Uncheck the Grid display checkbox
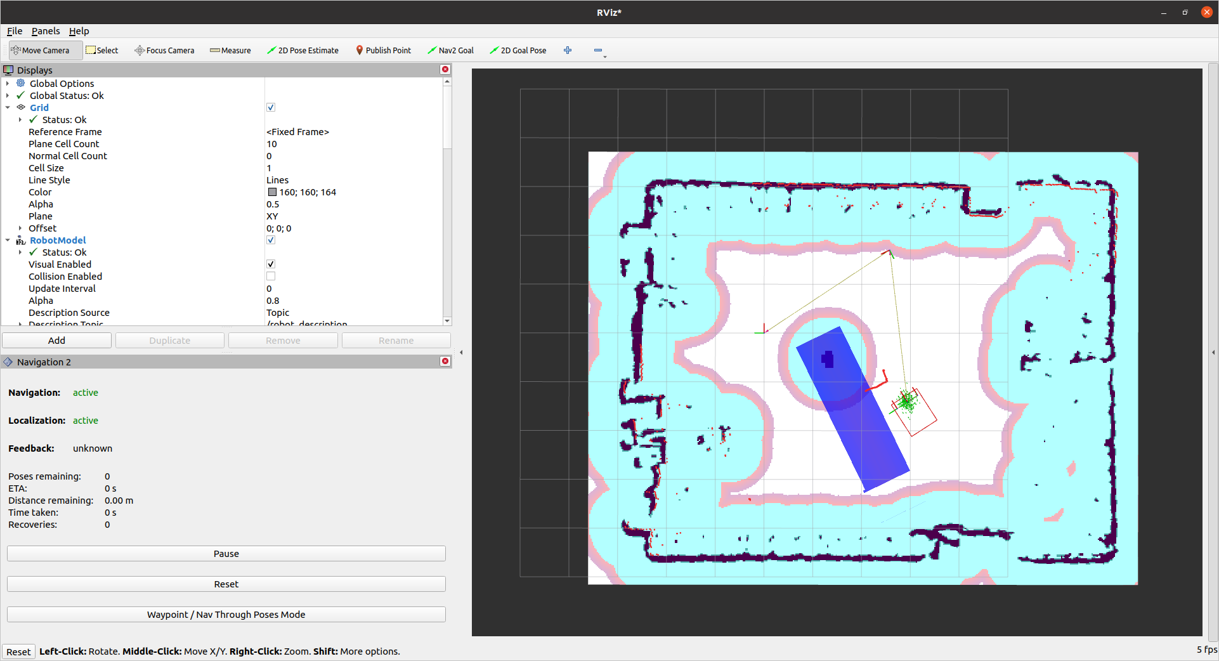Image resolution: width=1219 pixels, height=661 pixels. [271, 107]
